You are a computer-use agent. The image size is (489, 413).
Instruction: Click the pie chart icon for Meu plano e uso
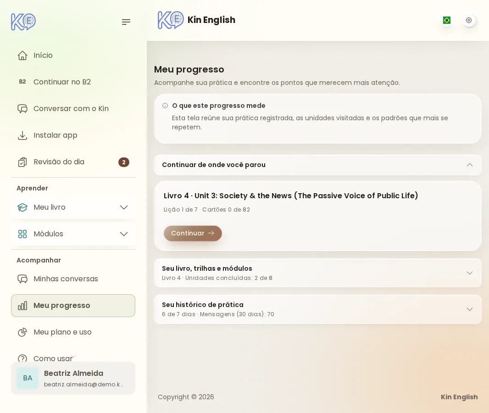[x=22, y=332]
